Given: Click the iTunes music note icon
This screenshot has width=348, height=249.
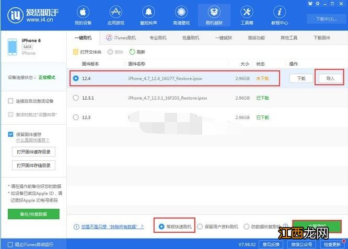Looking at the screenshot, I should (109, 38).
